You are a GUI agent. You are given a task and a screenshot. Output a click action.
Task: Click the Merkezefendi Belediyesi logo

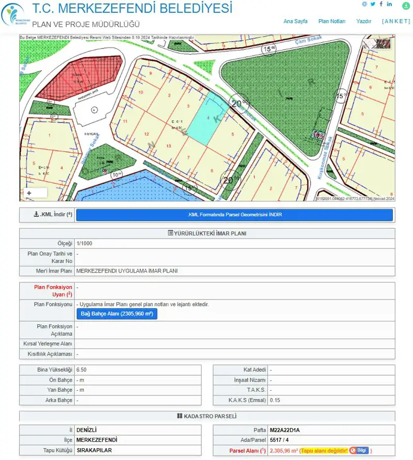[14, 14]
